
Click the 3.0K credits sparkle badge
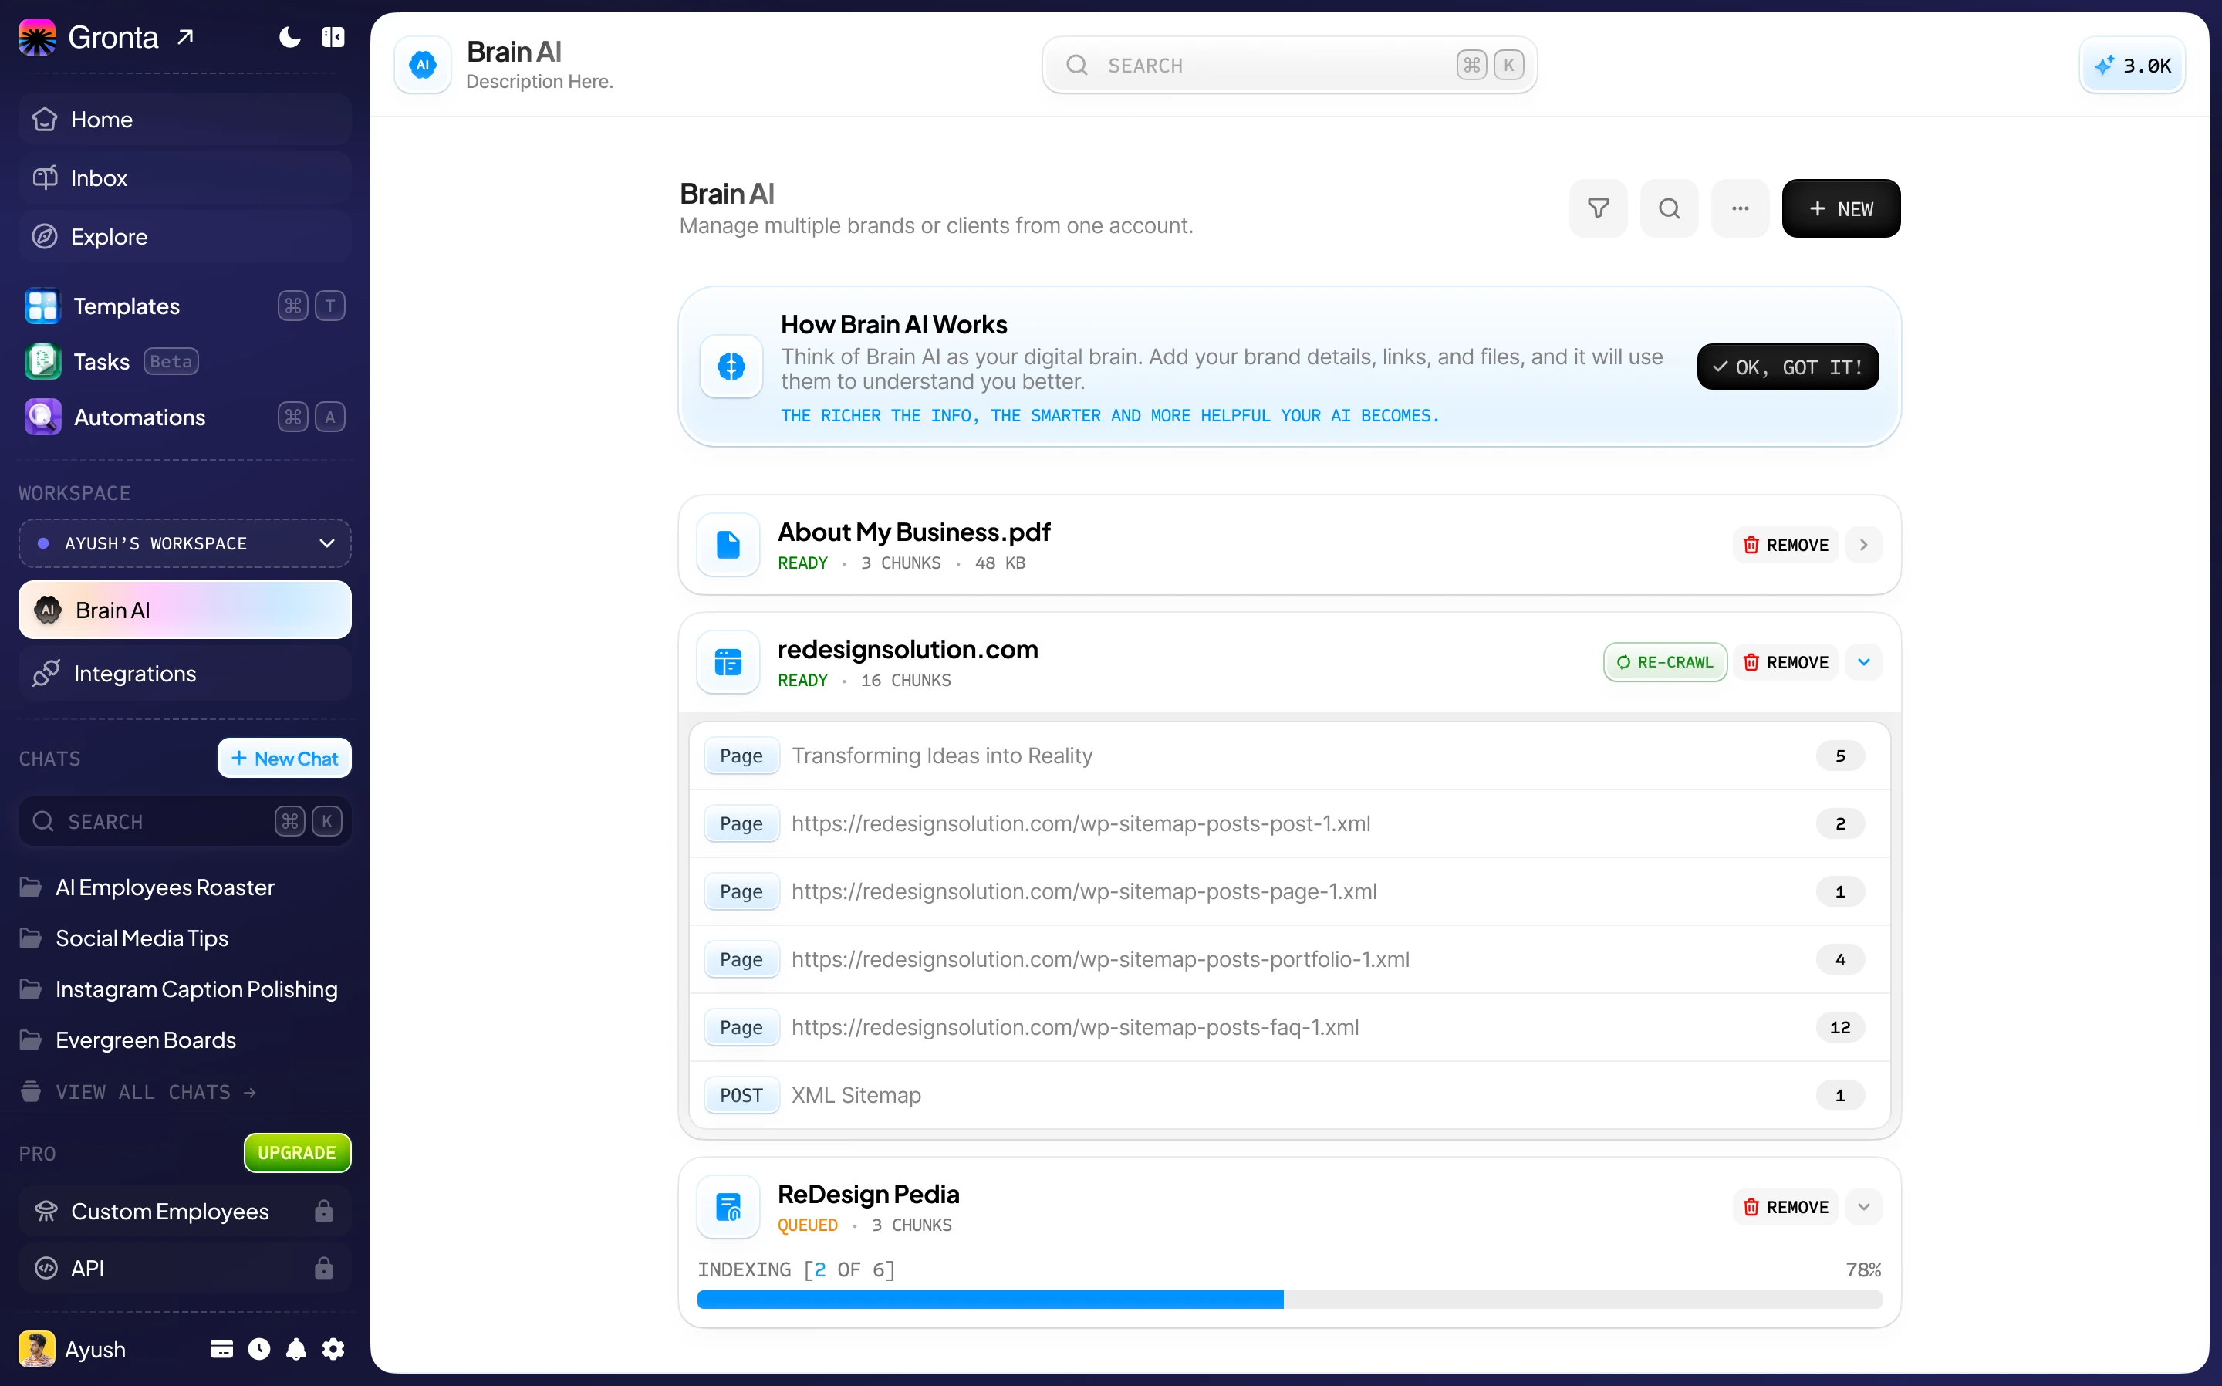click(x=2133, y=66)
